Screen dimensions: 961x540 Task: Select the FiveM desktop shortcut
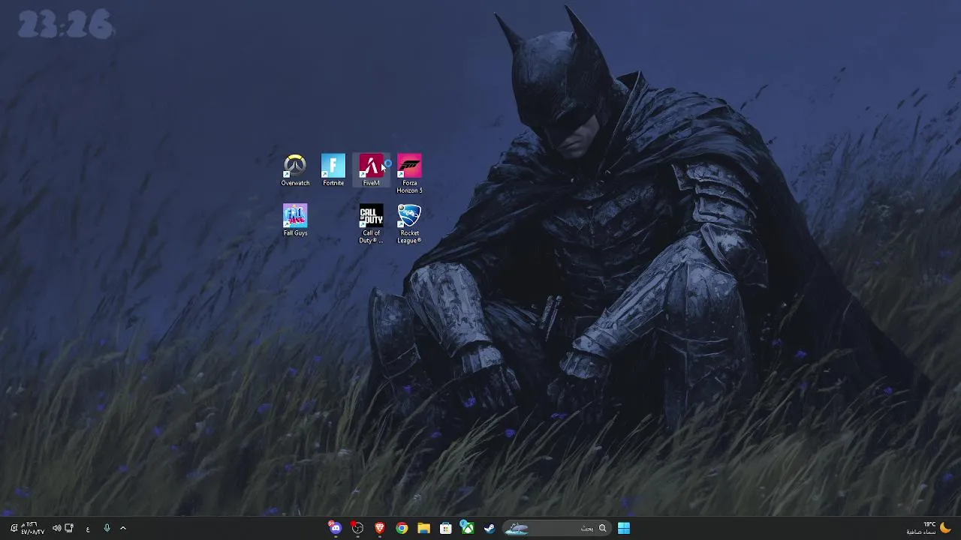tap(371, 170)
